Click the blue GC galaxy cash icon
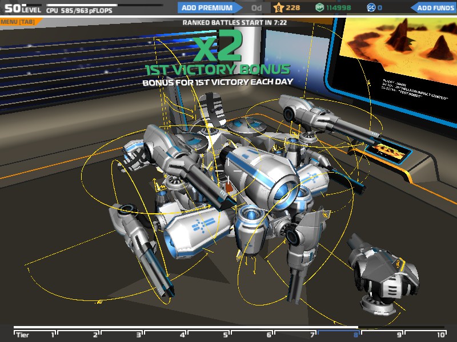The width and height of the screenshot is (457, 342). pos(371,7)
